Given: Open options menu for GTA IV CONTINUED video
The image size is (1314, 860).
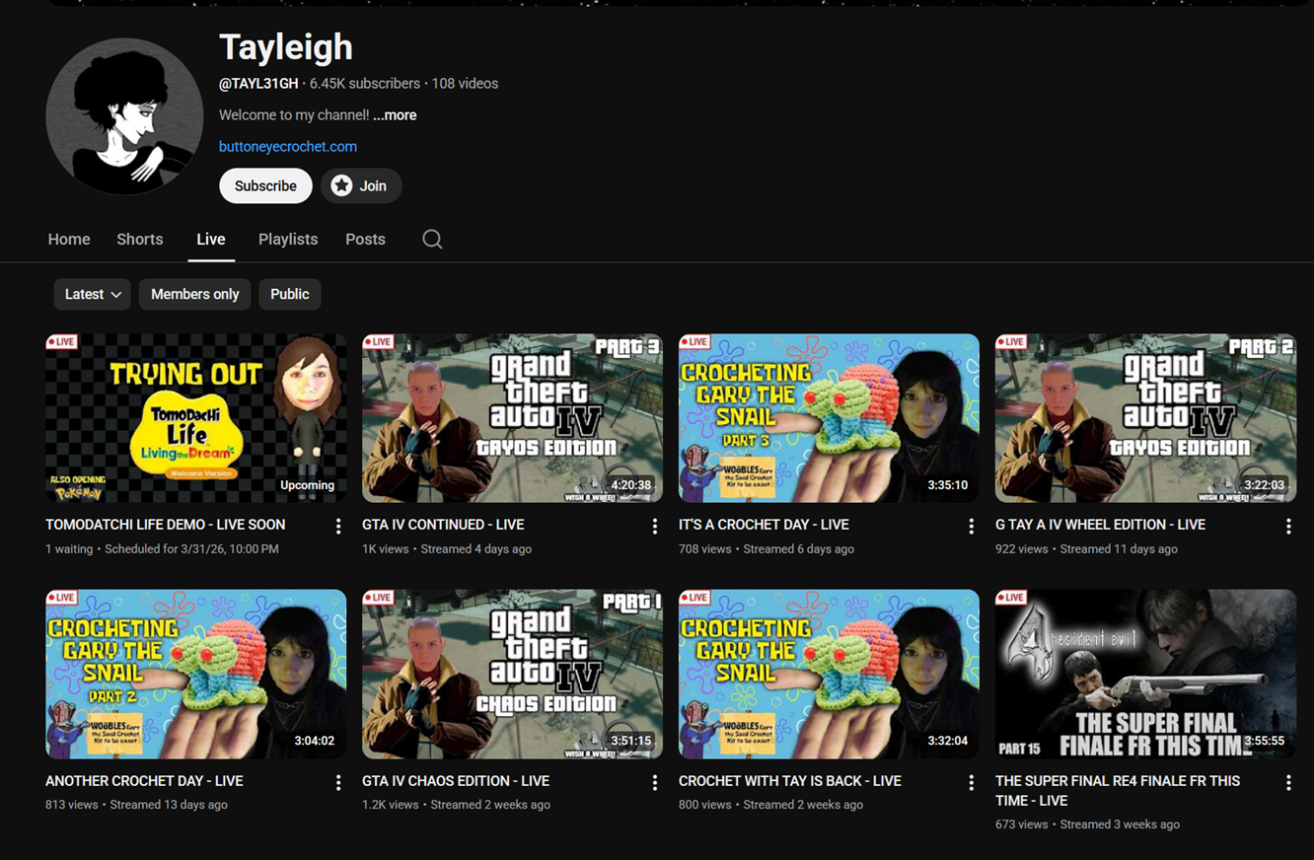Looking at the screenshot, I should tap(655, 527).
